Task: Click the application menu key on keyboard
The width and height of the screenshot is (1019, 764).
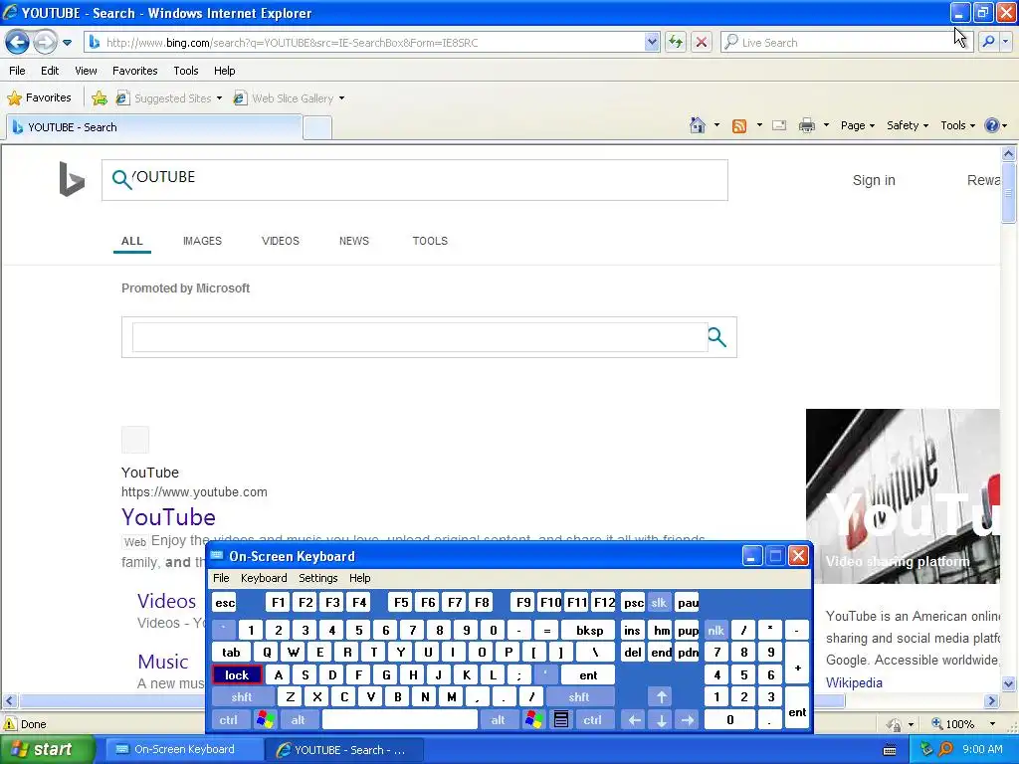Action: [561, 720]
